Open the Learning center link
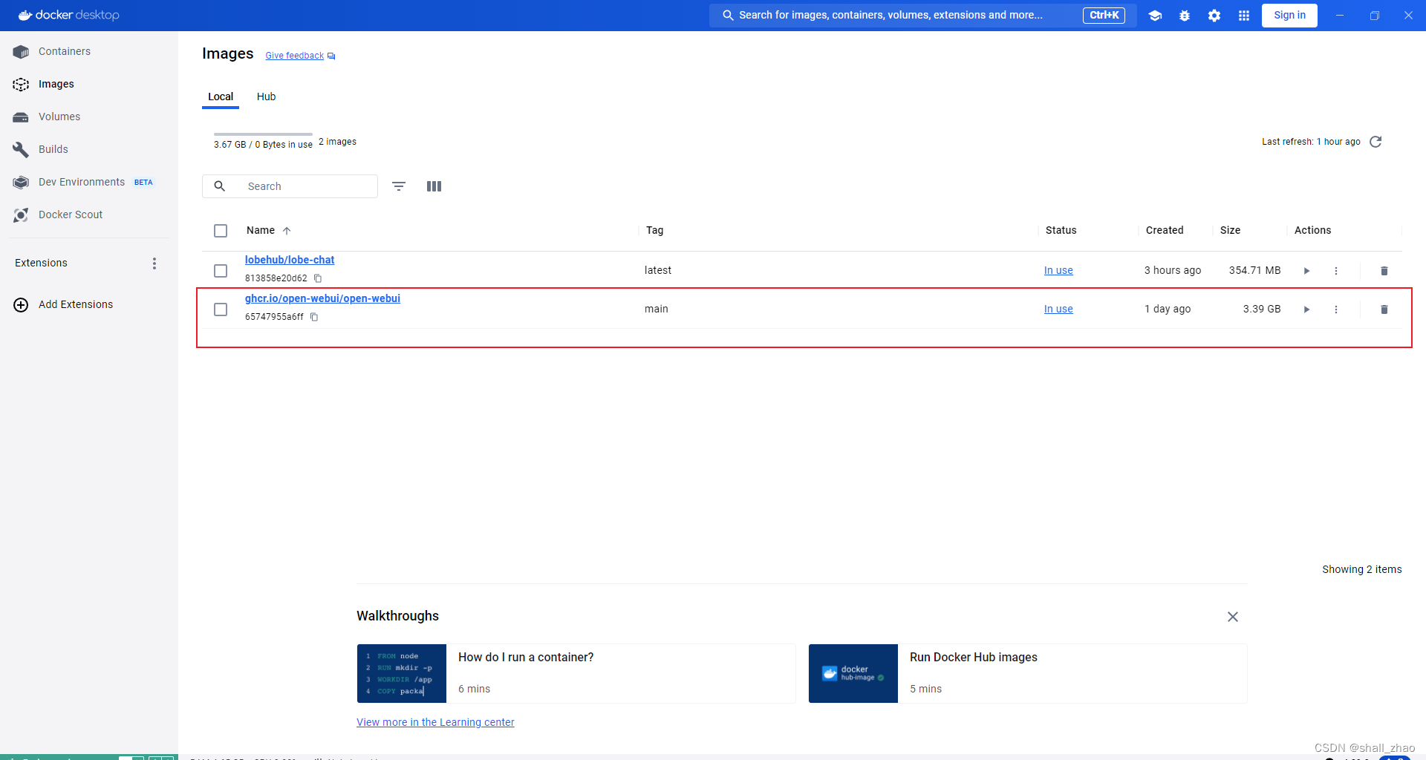Viewport: 1426px width, 760px height. tap(435, 722)
